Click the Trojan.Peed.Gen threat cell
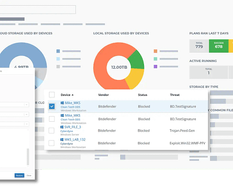Viewport: 233px width, 188px height. pyautogui.click(x=182, y=131)
